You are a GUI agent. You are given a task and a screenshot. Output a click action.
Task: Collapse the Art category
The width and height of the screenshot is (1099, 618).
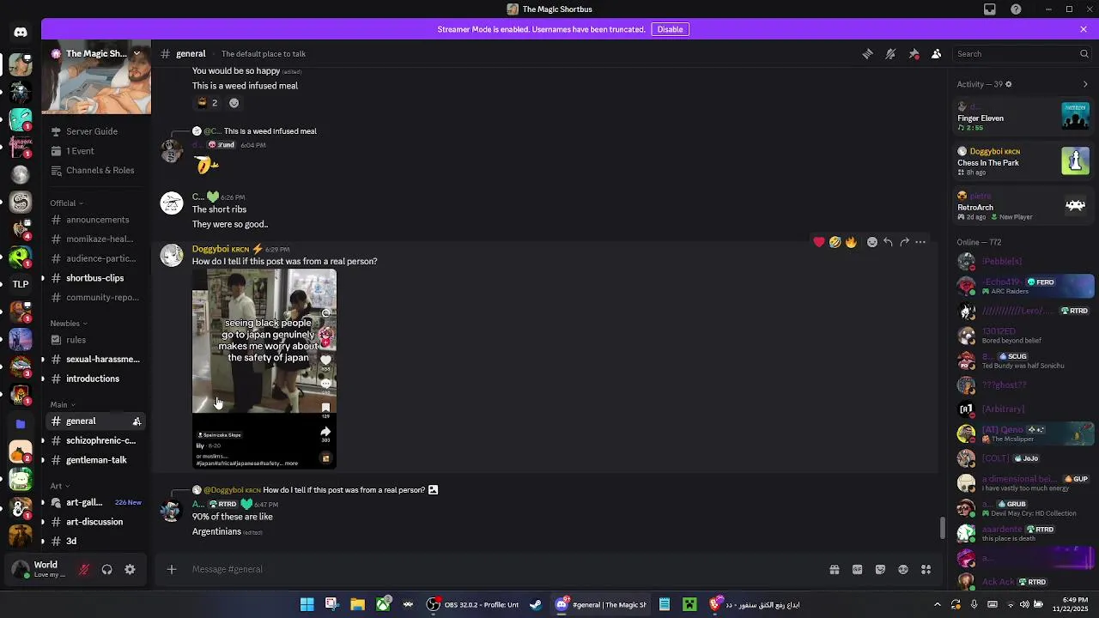[59, 486]
